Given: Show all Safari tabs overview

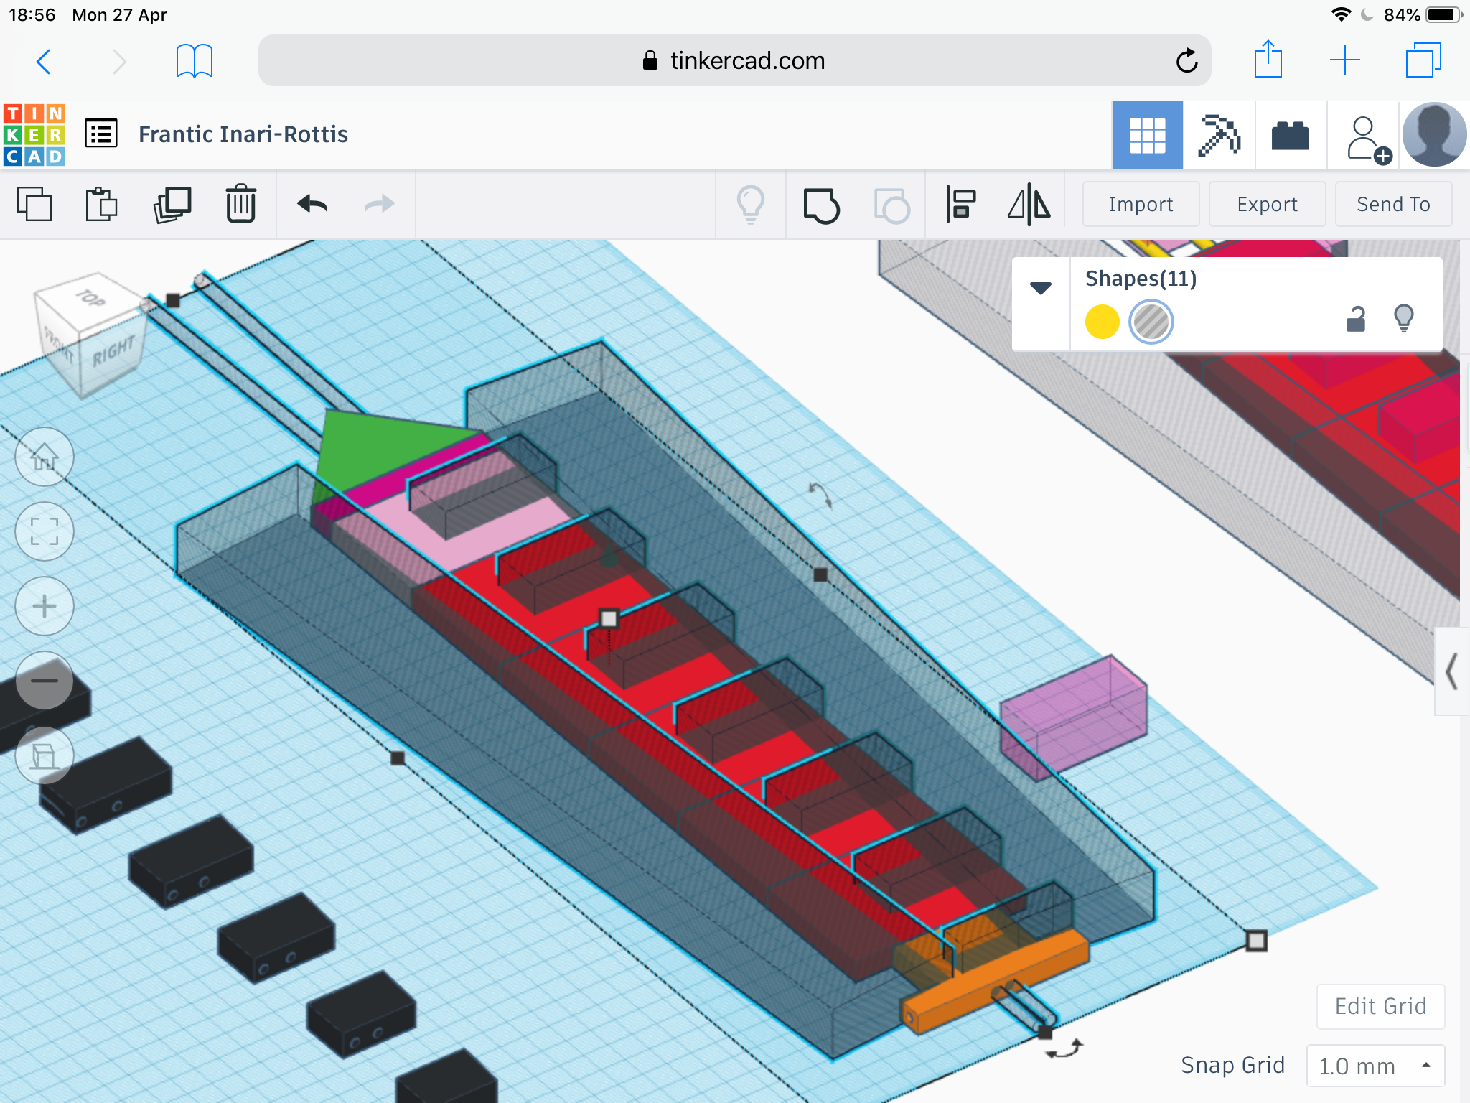Looking at the screenshot, I should (x=1423, y=60).
